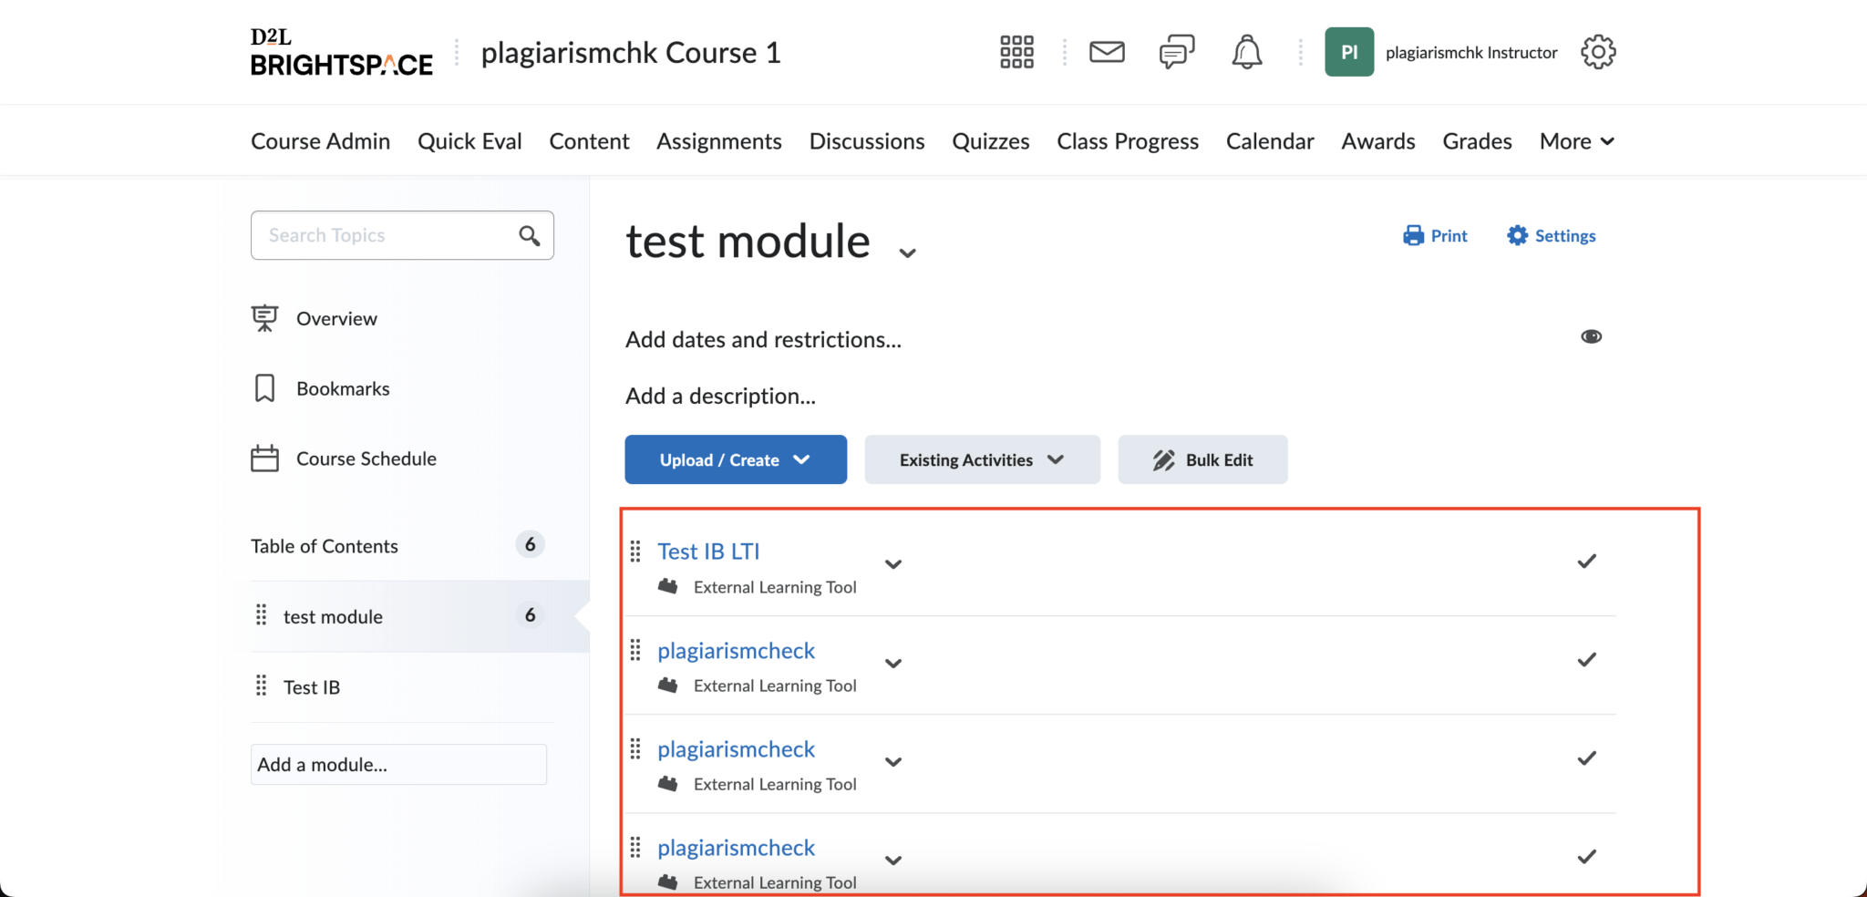1867x897 pixels.
Task: Open the Upload / Create dropdown
Action: [x=735, y=459]
